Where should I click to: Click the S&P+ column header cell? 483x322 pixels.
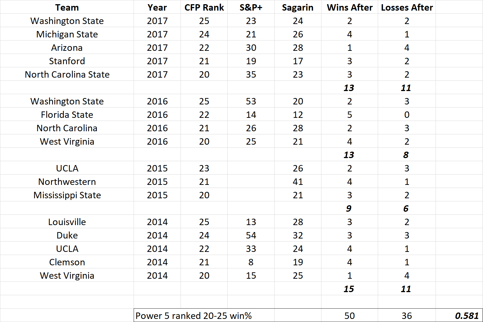[251, 7]
